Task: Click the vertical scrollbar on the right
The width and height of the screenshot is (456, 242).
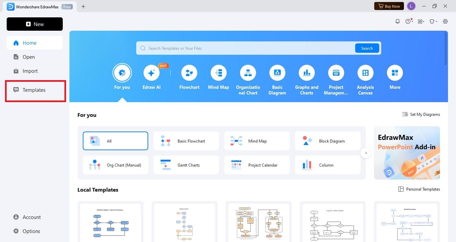Action: pos(446,48)
